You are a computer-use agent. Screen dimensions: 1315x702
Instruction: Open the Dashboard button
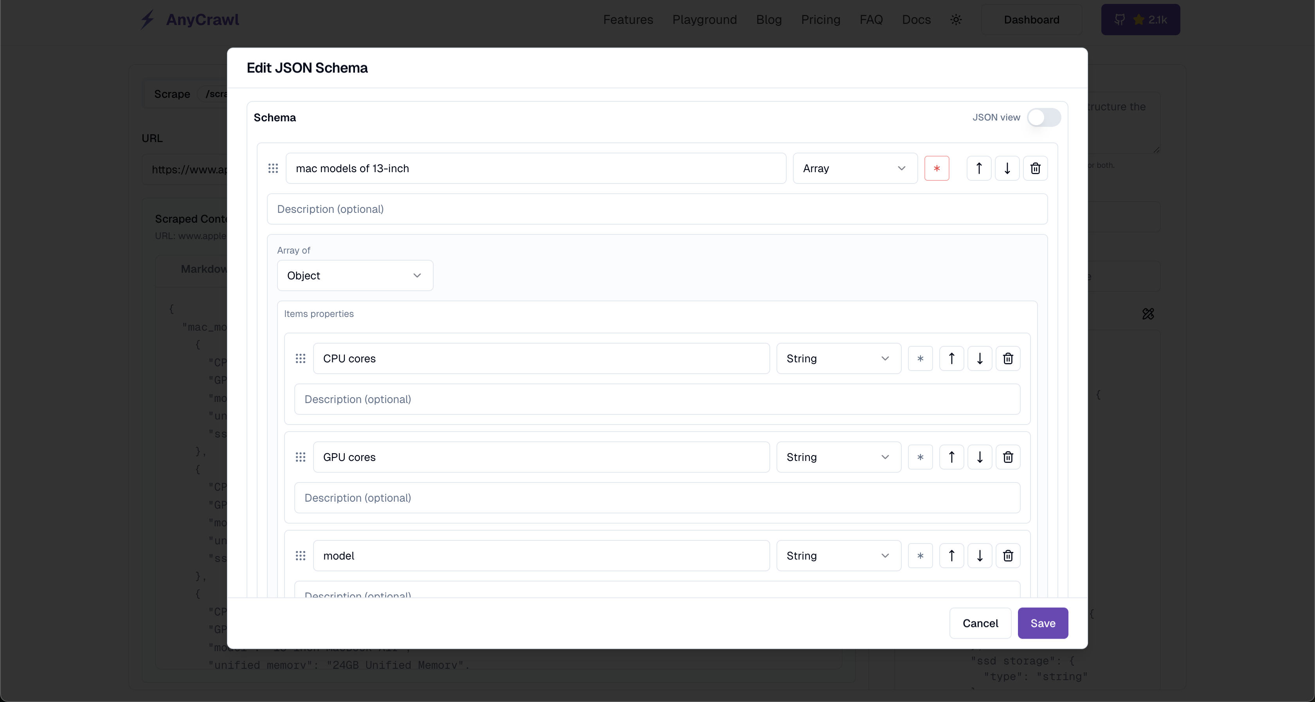pos(1032,20)
